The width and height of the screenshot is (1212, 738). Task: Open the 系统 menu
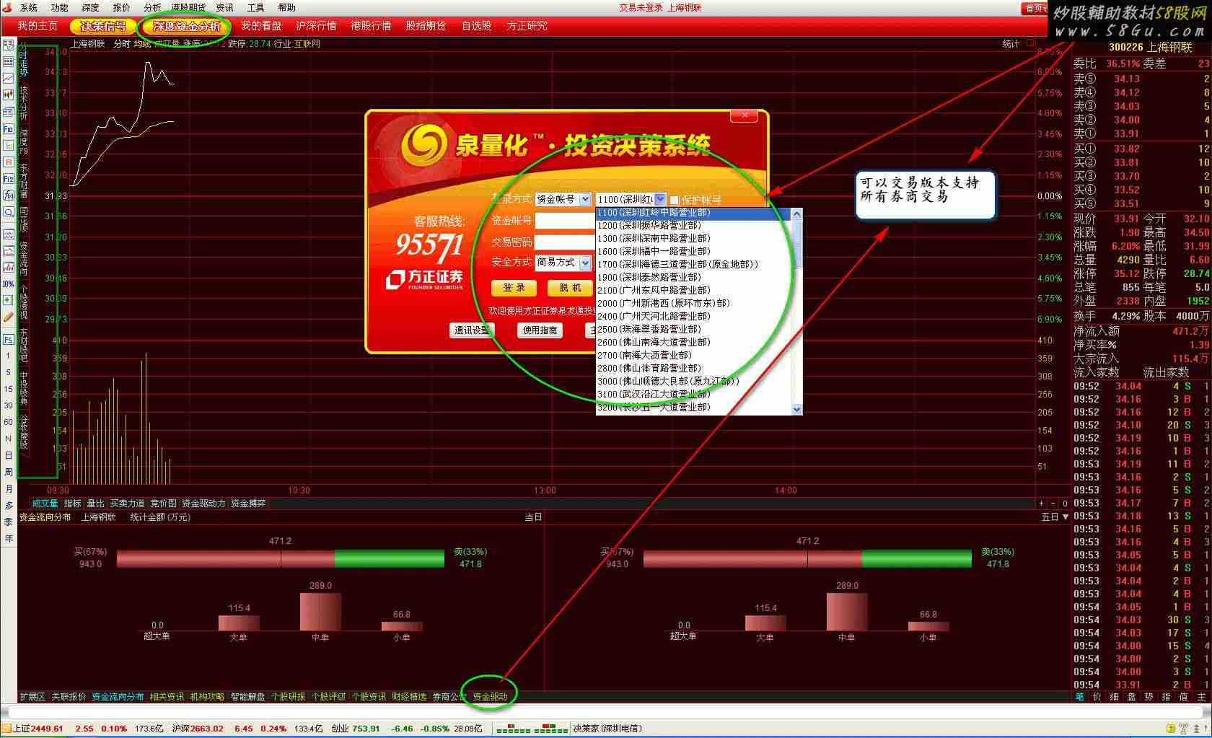click(29, 7)
